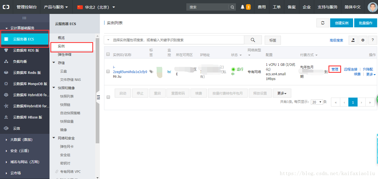The width and height of the screenshot is (378, 179).
Task: Click 云效 sidebar icon
Action: coord(6,128)
